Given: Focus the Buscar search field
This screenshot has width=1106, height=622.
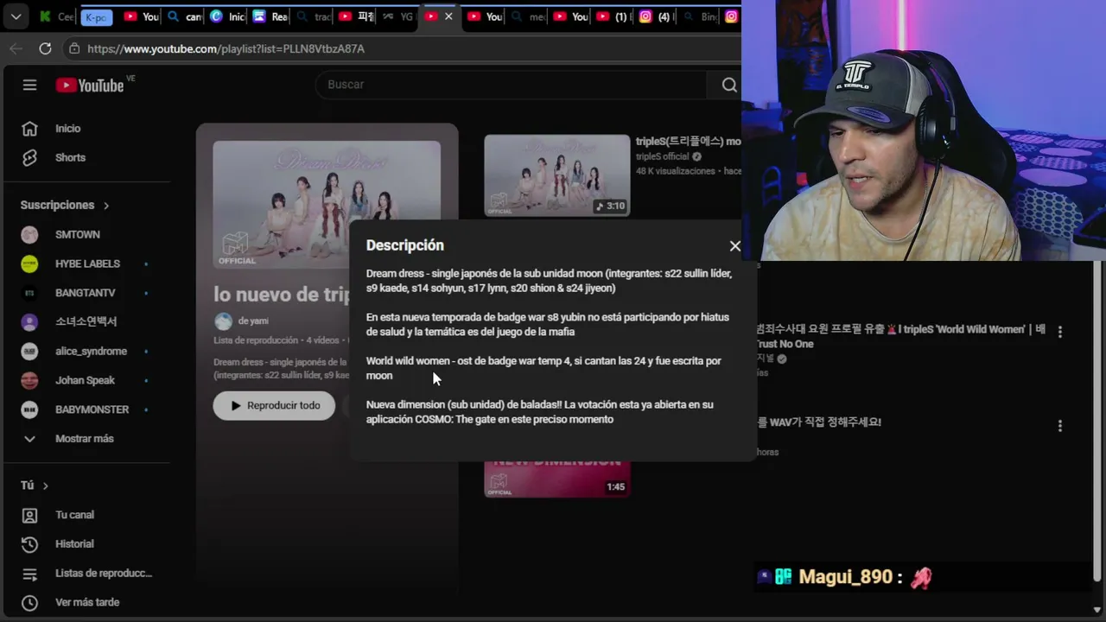Looking at the screenshot, I should [512, 85].
